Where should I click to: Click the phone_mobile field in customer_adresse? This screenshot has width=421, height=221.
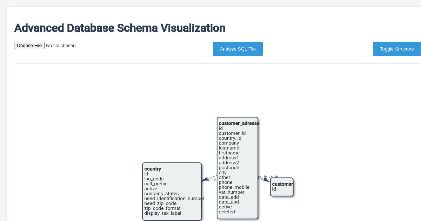pos(234,187)
